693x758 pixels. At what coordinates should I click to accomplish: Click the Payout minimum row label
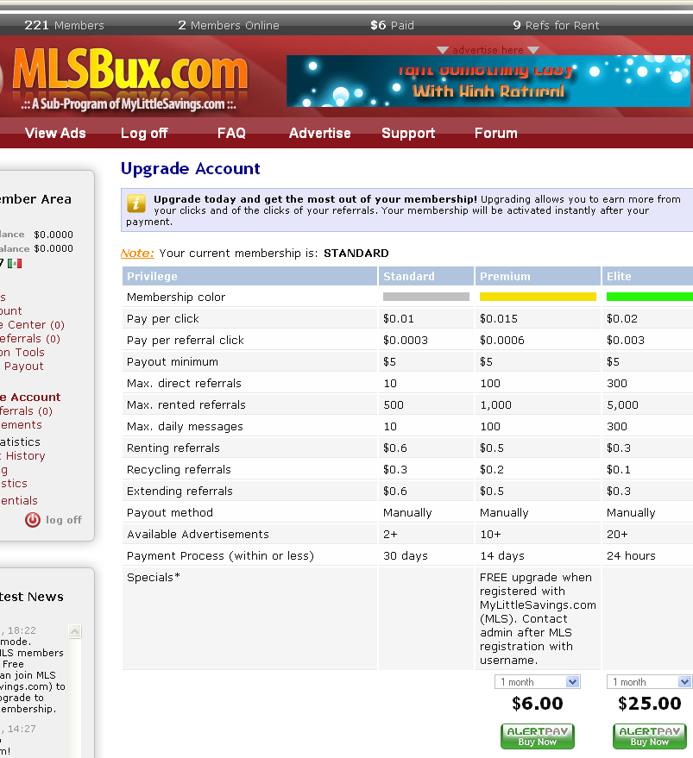click(x=173, y=361)
